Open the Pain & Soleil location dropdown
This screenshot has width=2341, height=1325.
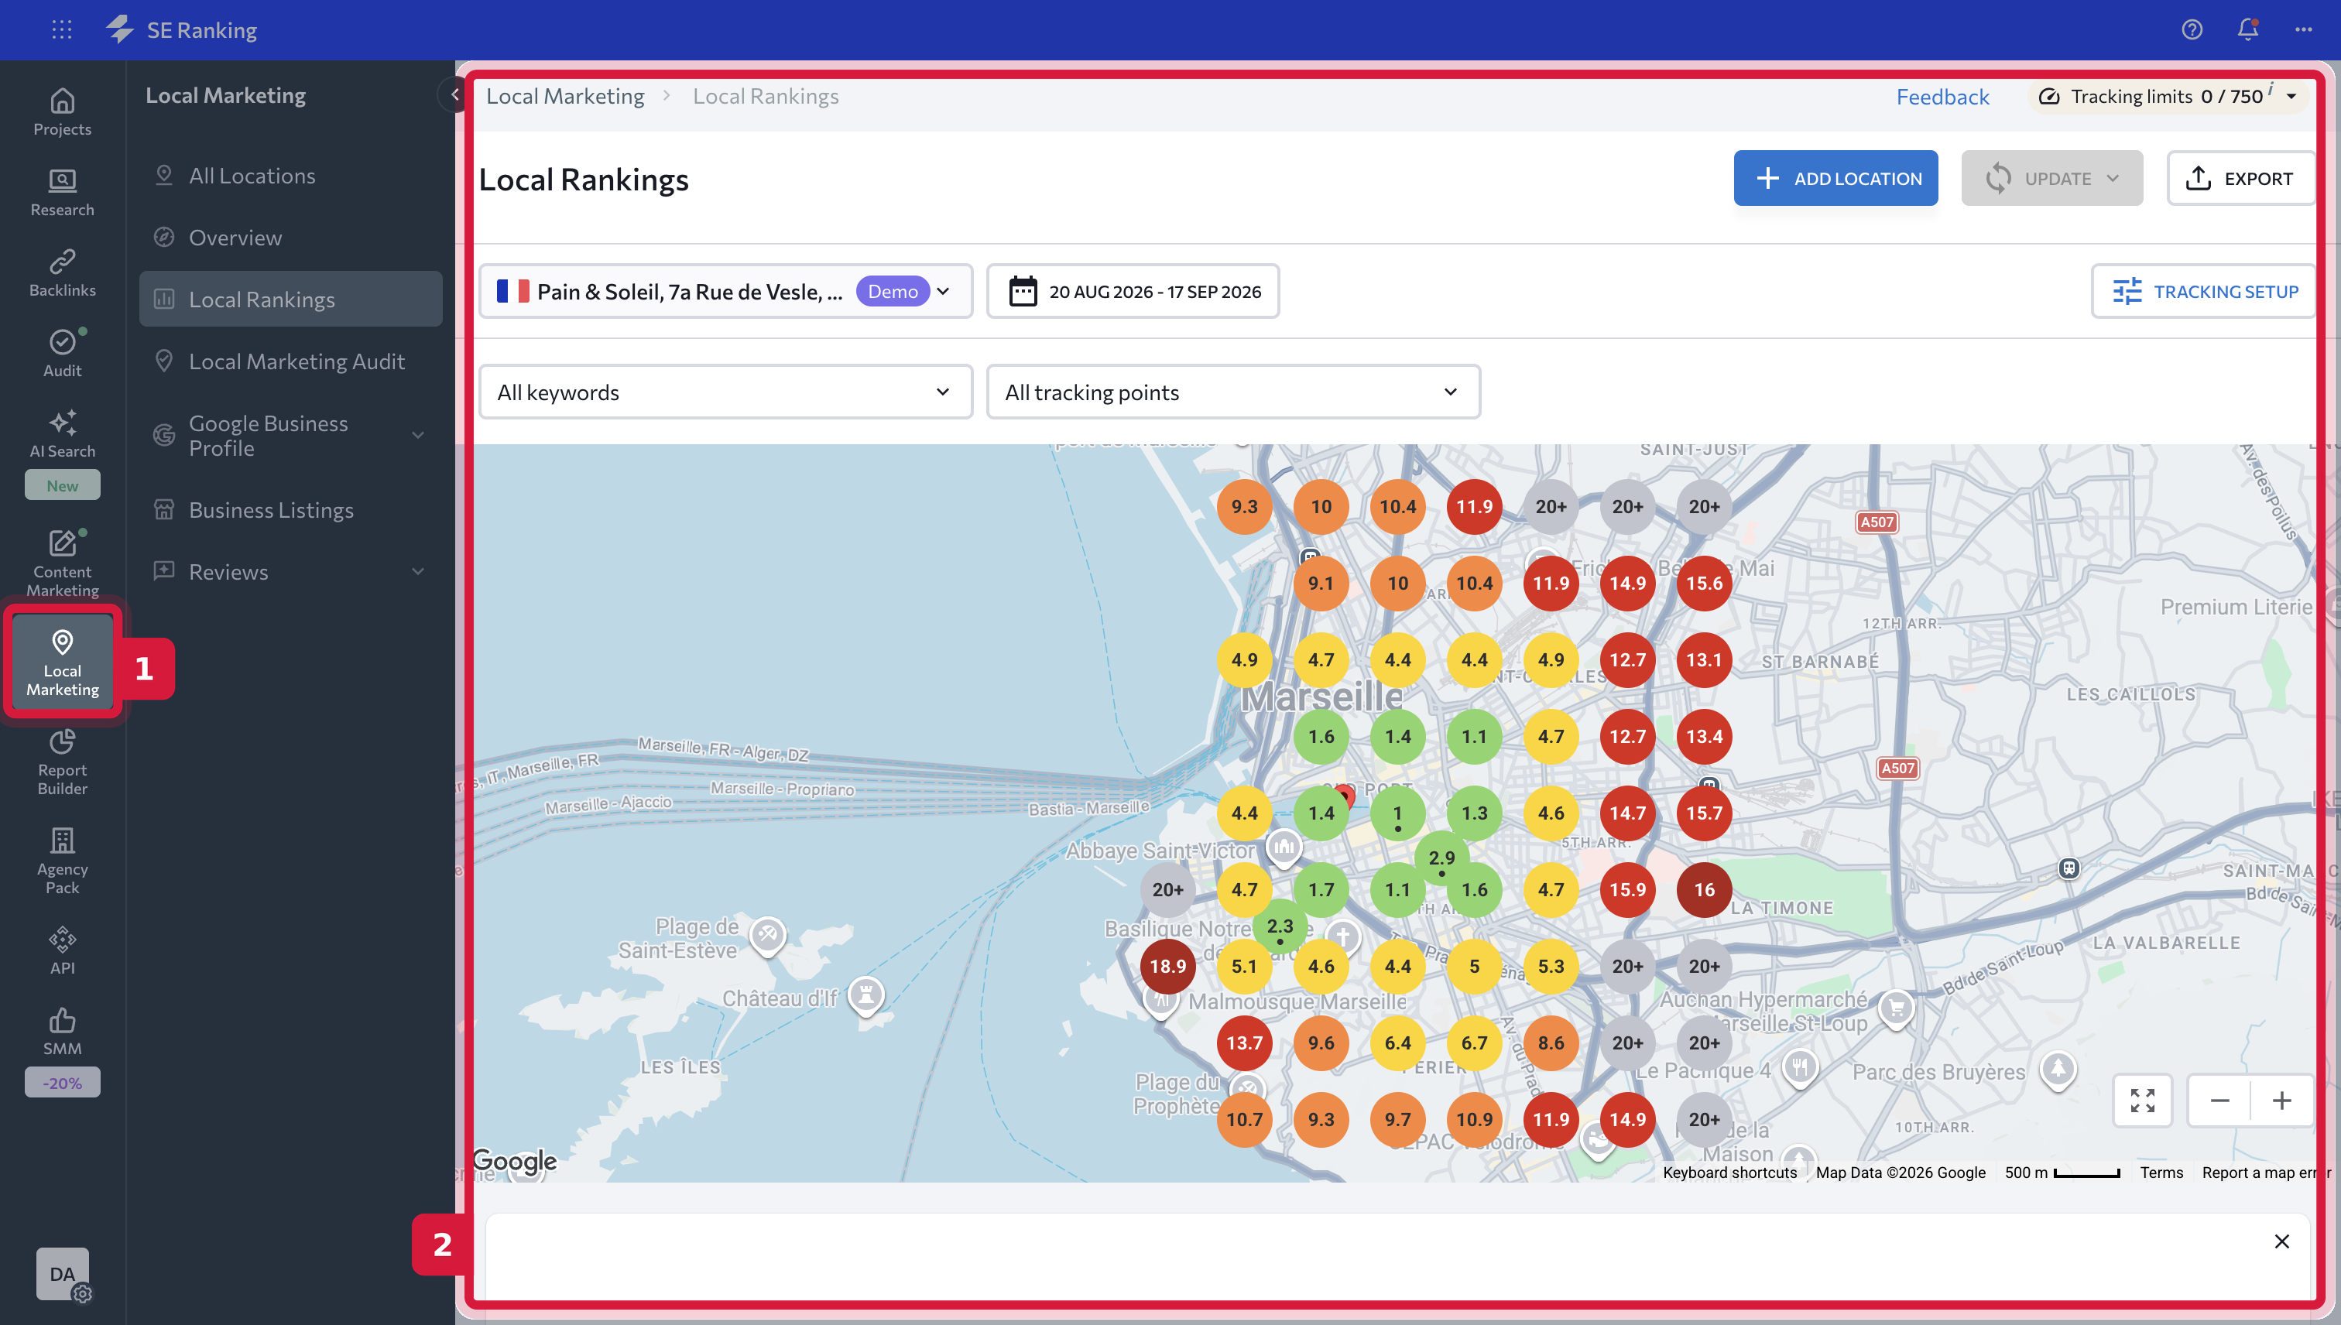pos(725,291)
